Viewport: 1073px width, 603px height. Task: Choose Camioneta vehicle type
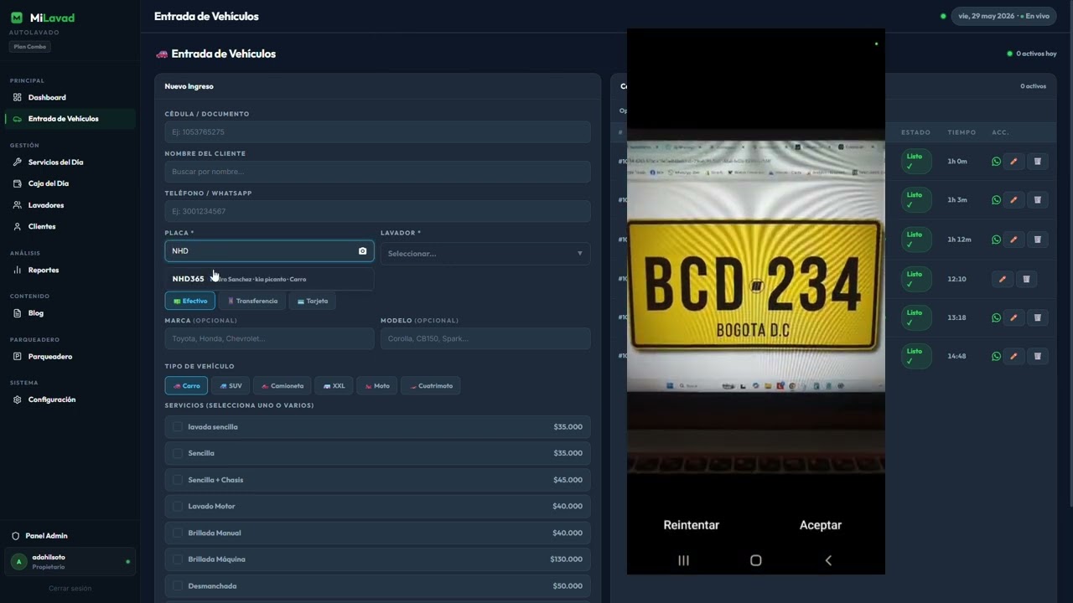(x=283, y=386)
